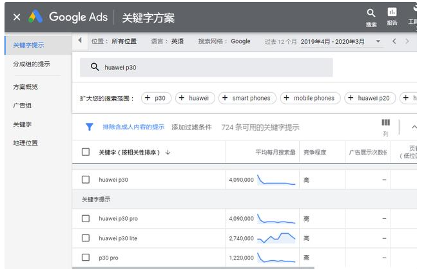Add p30 to broaden the search
This screenshot has height=275, width=426.
(x=156, y=98)
